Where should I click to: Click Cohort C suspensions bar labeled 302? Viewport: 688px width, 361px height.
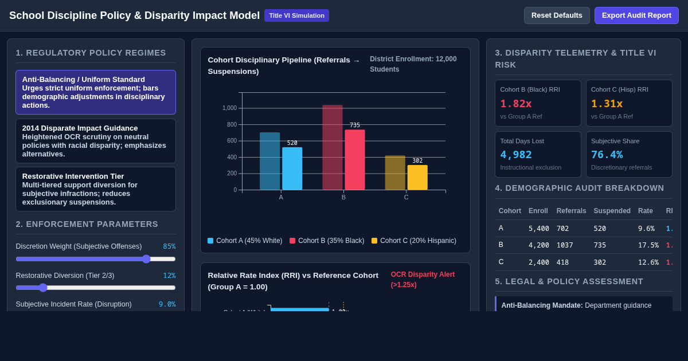click(x=417, y=178)
